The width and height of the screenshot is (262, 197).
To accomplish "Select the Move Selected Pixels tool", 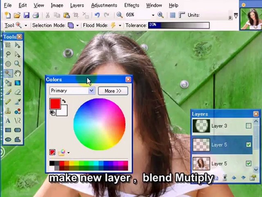I will pyautogui.click(x=17, y=45).
